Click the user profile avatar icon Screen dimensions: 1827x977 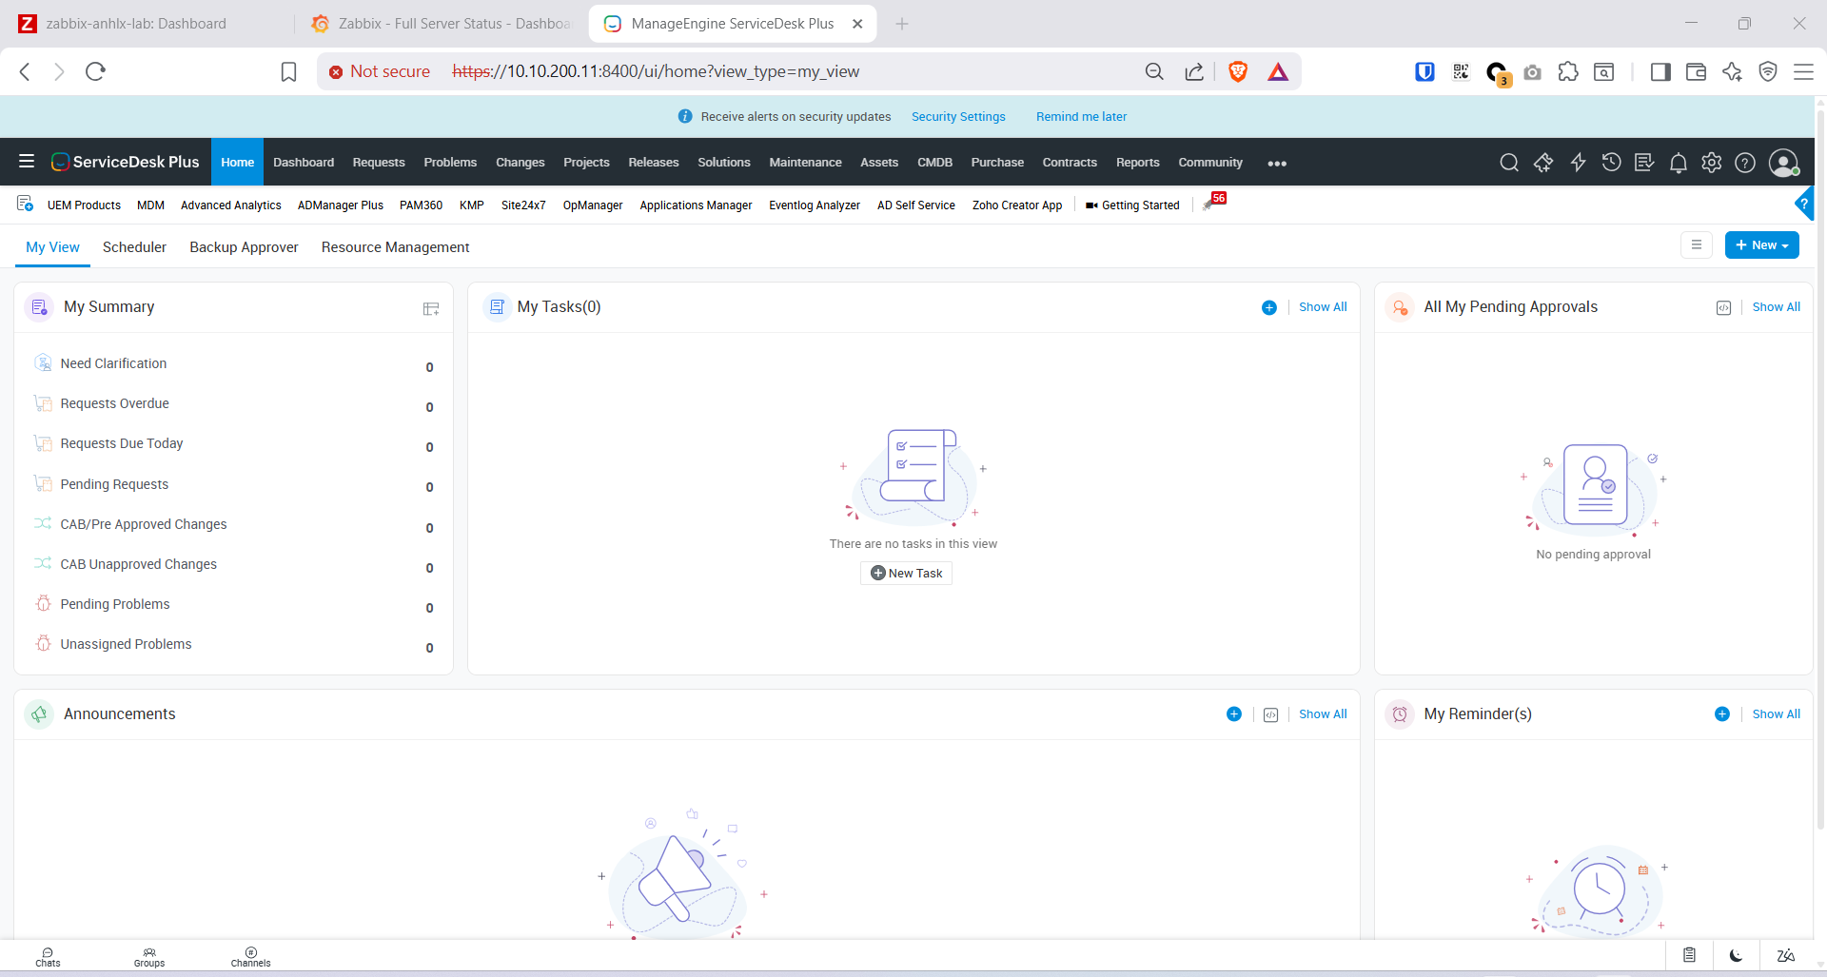click(x=1783, y=163)
